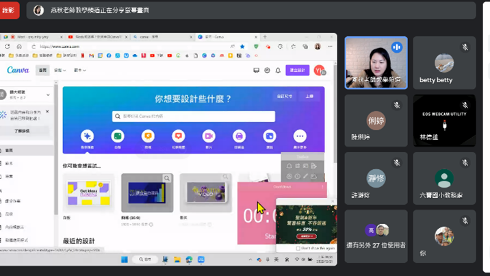Select the purple Print products icon
Image resolution: width=490 pixels, height=276 pixels.
(239, 136)
